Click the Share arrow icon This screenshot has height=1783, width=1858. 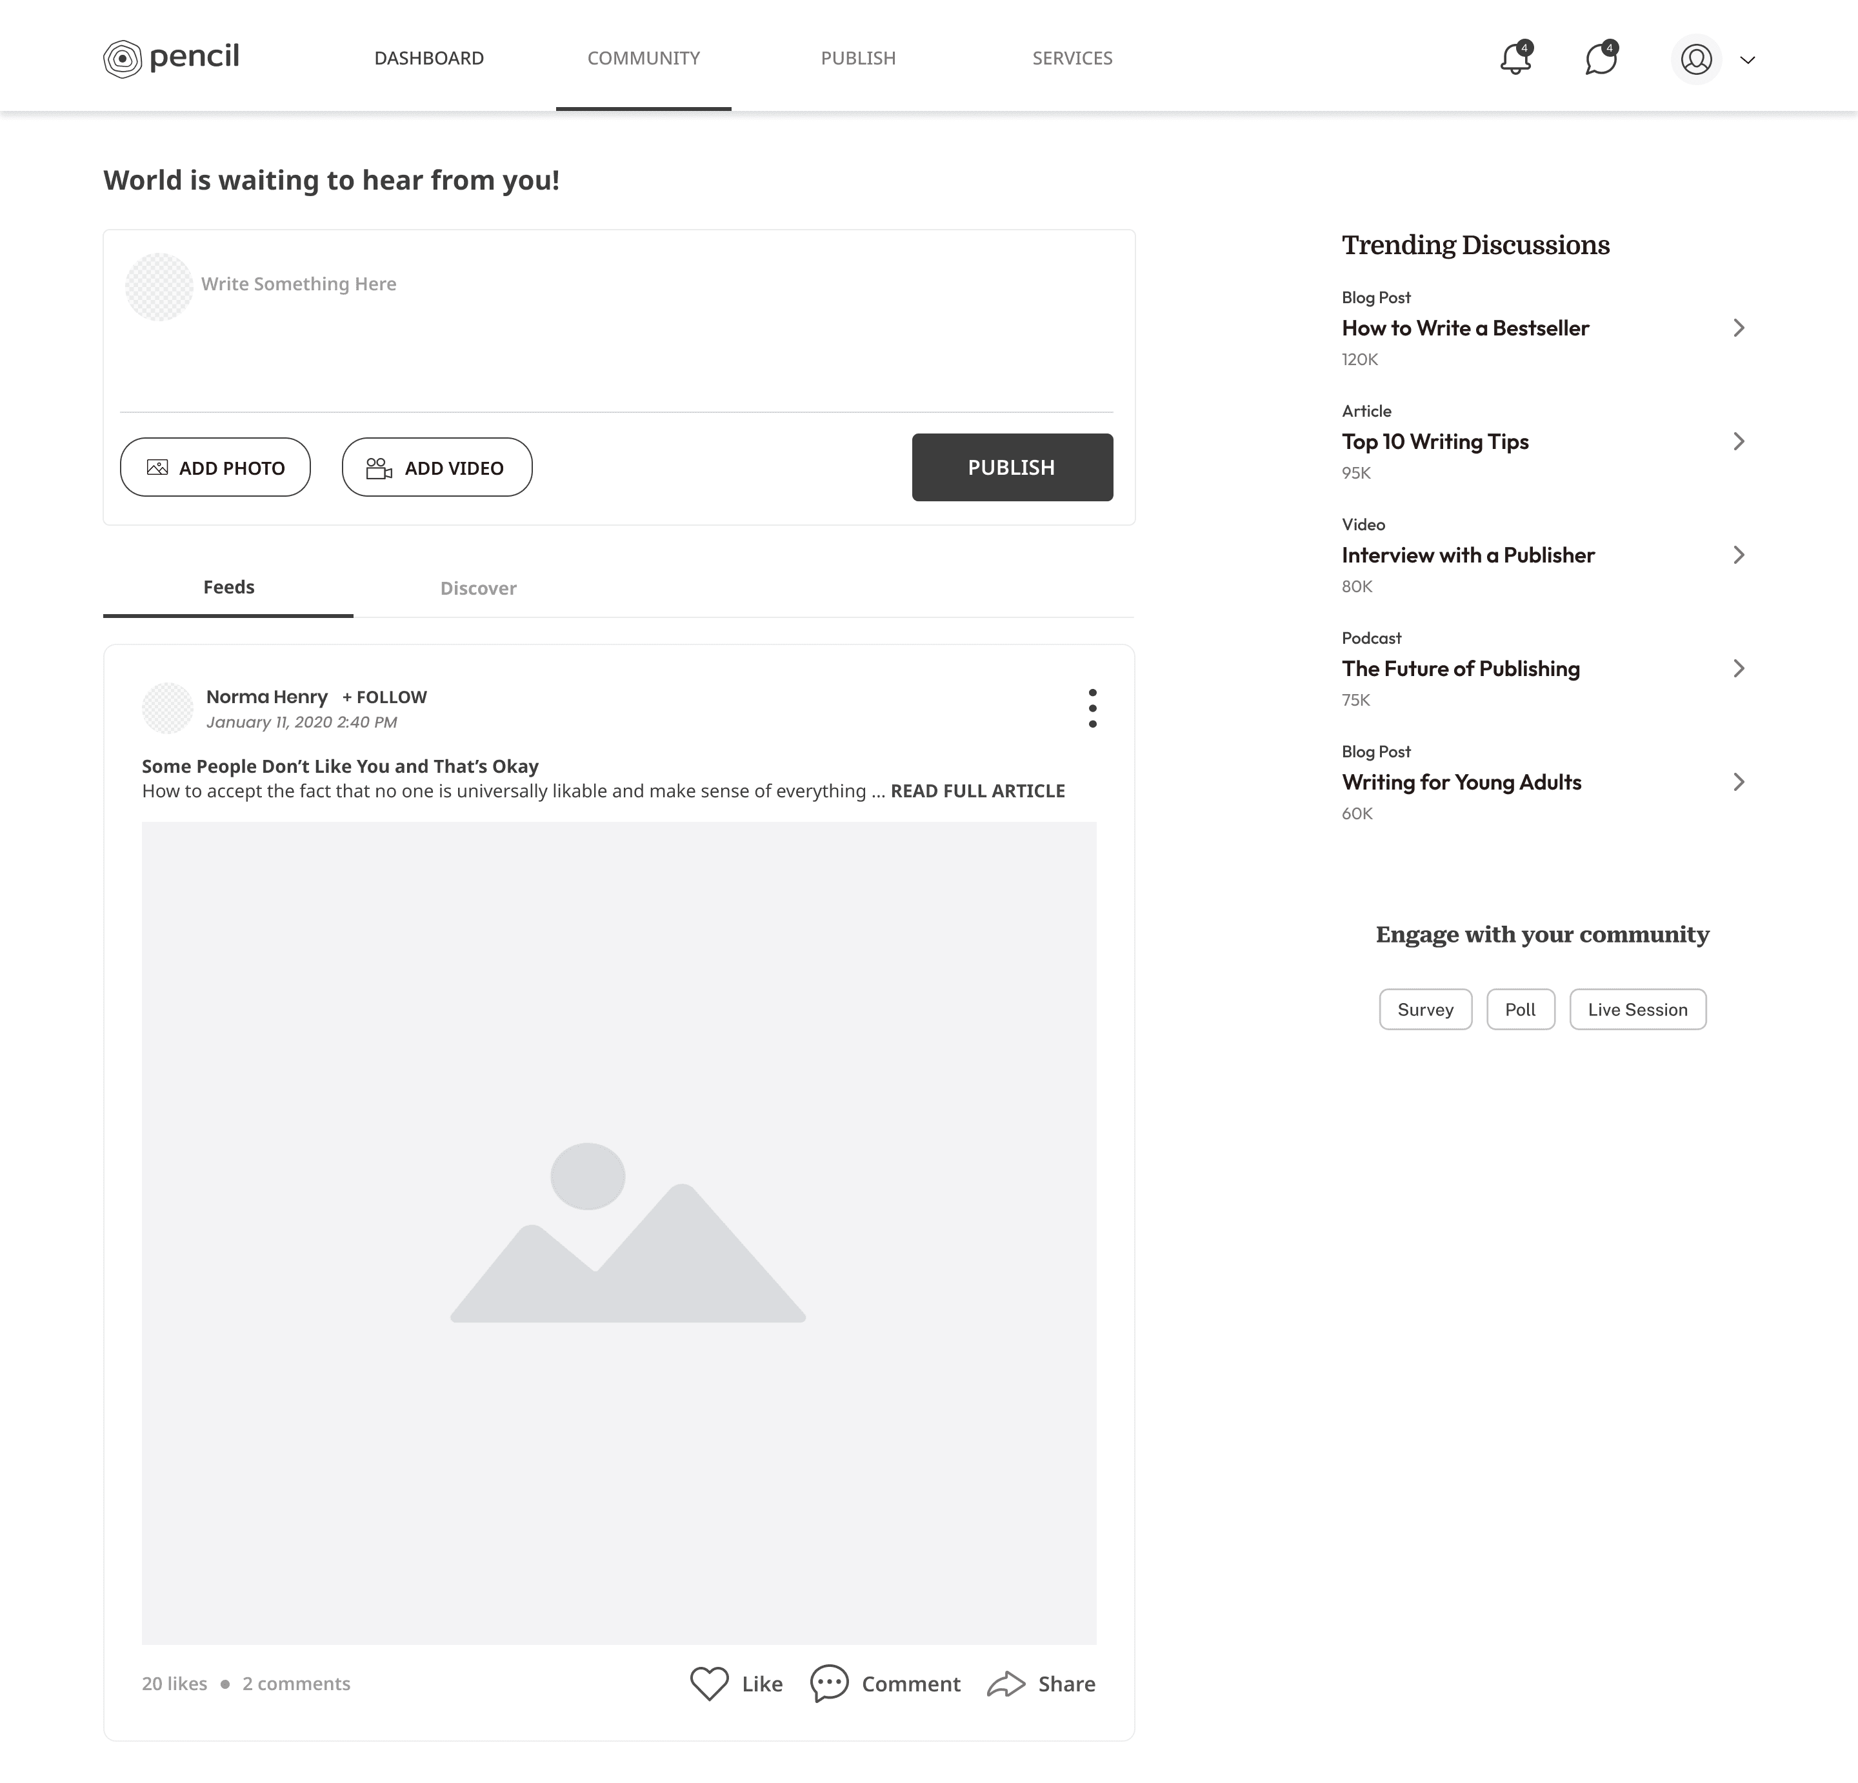click(x=1006, y=1684)
